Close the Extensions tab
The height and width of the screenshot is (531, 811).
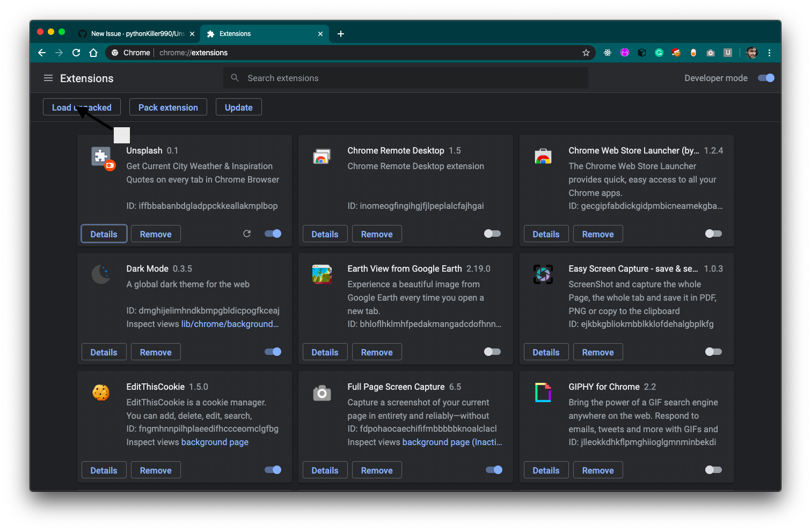click(320, 34)
